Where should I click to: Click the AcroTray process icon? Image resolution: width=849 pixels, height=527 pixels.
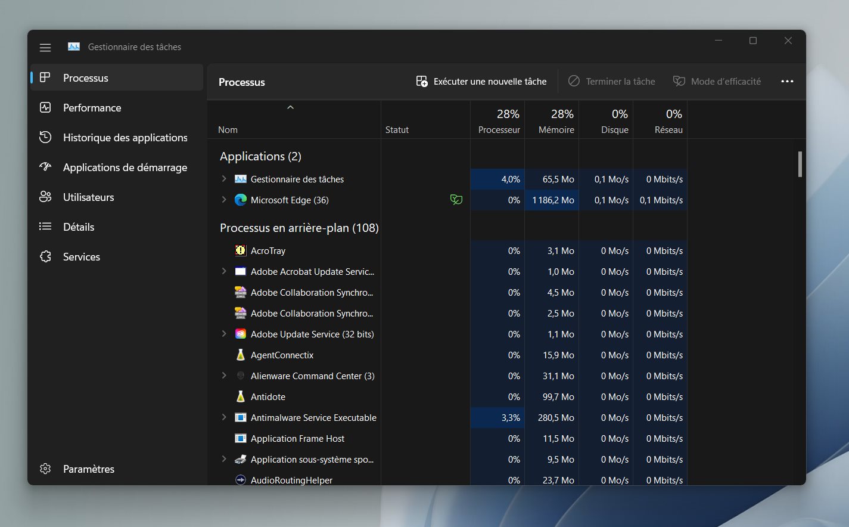click(241, 250)
